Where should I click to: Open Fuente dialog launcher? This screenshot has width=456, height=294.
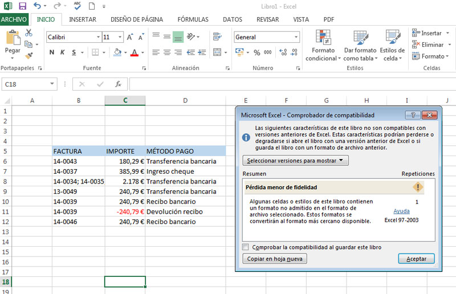(144, 68)
